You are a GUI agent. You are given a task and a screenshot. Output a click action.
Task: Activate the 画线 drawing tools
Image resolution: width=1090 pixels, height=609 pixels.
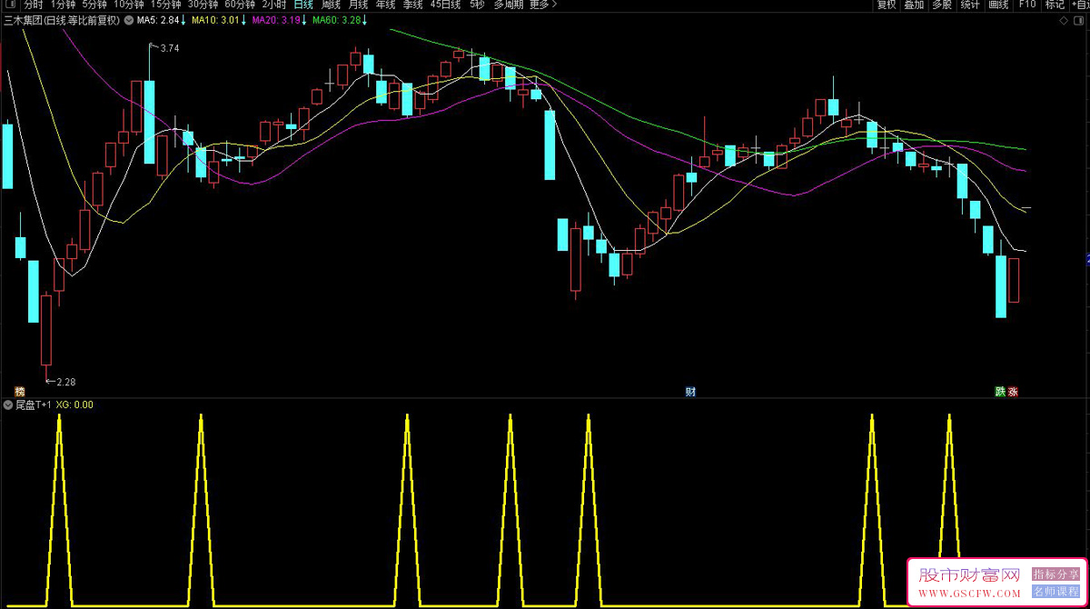(x=998, y=5)
